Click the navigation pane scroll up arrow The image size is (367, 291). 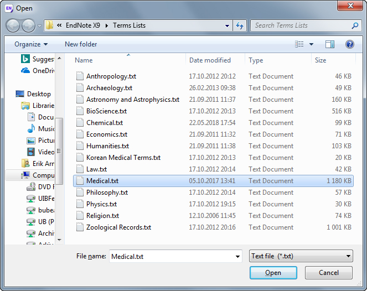click(x=59, y=58)
